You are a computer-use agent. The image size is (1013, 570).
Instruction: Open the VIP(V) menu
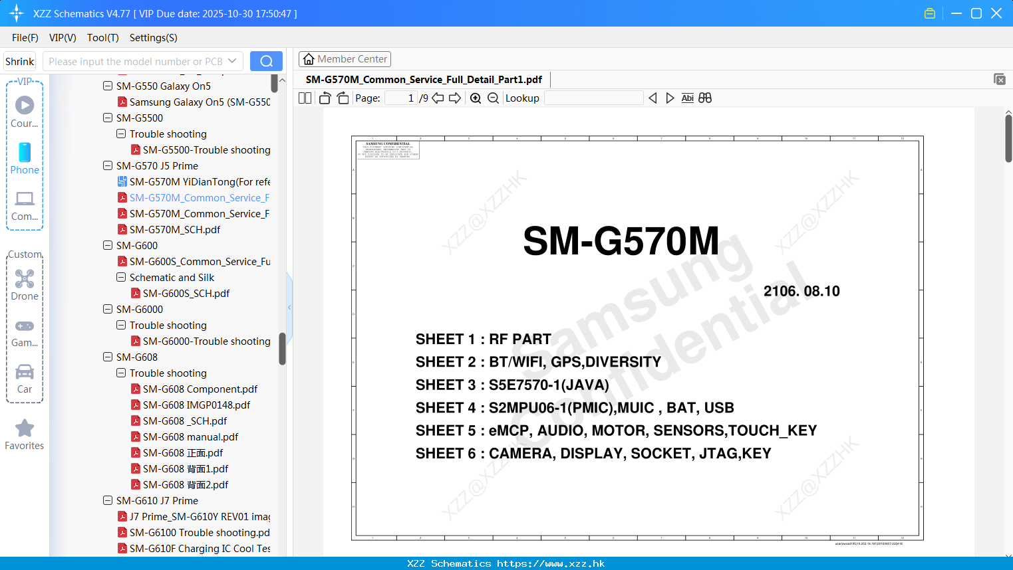click(63, 38)
